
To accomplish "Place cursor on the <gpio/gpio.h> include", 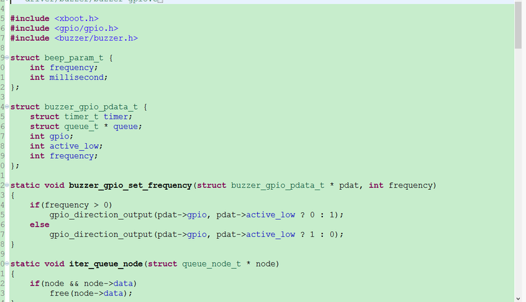I will 86,28.
